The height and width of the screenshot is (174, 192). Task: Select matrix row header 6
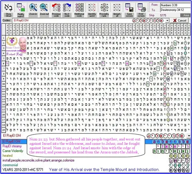(4, 64)
